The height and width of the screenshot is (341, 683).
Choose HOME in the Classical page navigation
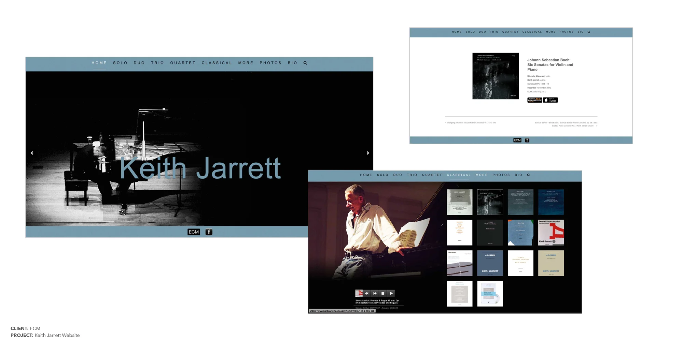(x=366, y=175)
